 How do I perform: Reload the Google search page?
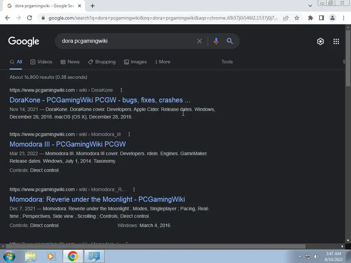point(29,18)
